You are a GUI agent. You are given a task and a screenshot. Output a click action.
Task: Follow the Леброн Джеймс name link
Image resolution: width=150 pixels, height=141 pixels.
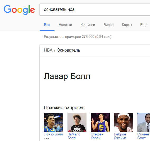point(120,136)
